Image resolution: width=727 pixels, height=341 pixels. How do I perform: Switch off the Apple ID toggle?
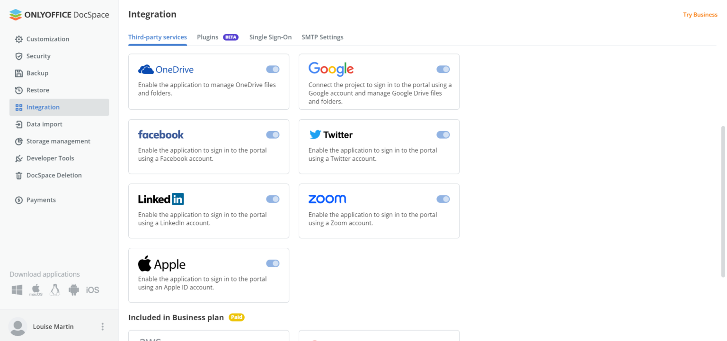(273, 263)
